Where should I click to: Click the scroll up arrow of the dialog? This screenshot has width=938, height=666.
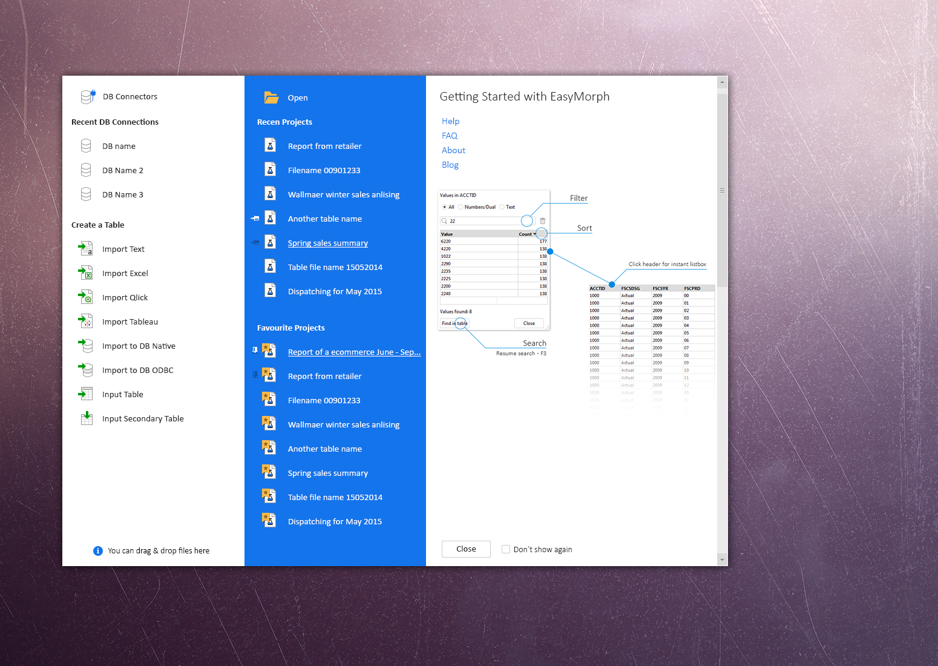click(x=722, y=82)
